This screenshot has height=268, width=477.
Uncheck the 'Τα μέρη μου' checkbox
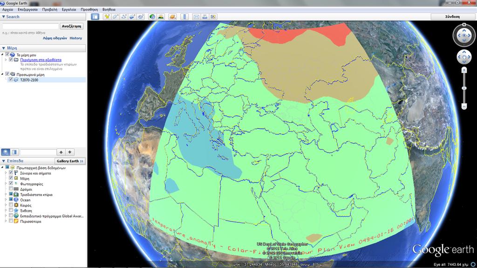[x=7, y=54]
